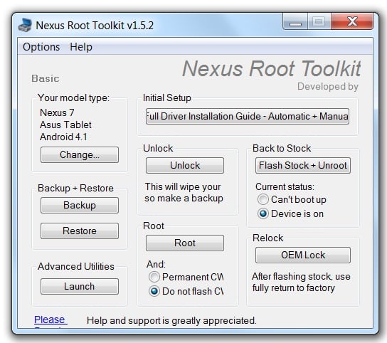Viewport: 387px width, 343px height.
Task: Click the disabled maximize window button
Action: (x=319, y=22)
